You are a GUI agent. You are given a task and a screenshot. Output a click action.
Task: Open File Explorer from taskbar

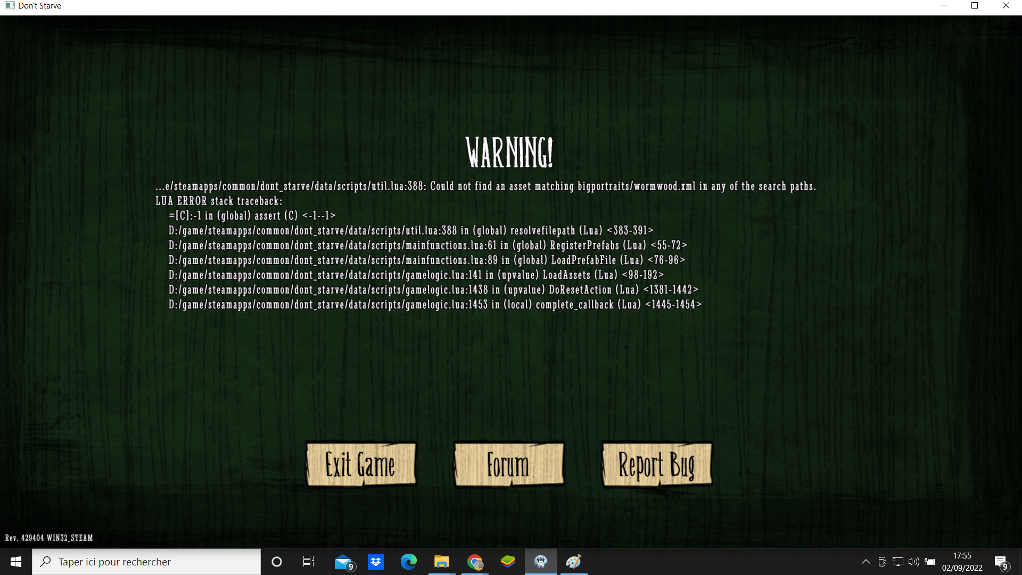tap(441, 562)
